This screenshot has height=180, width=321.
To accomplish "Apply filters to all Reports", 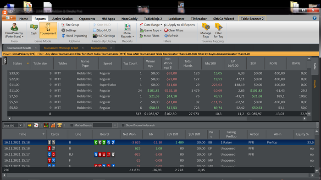I will [180, 25].
